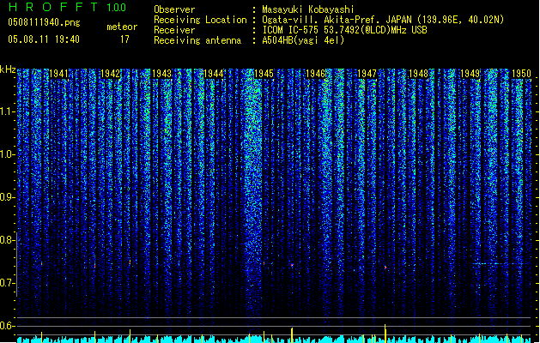Click the 1946 time marker
This screenshot has height=343, width=540.
click(315, 74)
